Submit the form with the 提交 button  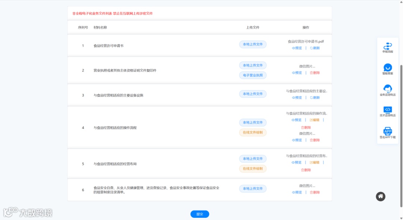coord(200,214)
